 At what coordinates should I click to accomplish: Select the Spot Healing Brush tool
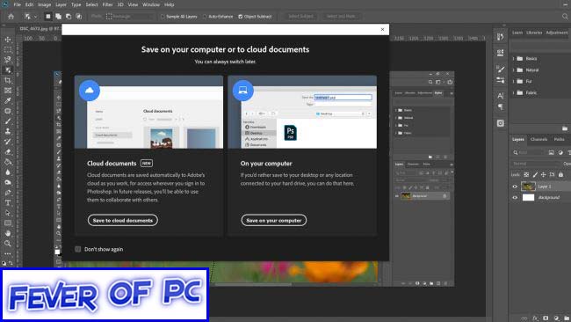[8, 111]
